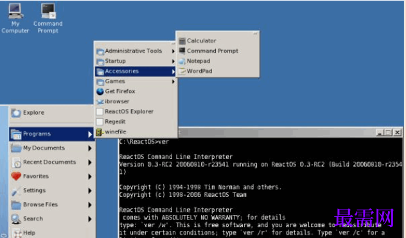Click the Settings tools icon

(x=16, y=191)
